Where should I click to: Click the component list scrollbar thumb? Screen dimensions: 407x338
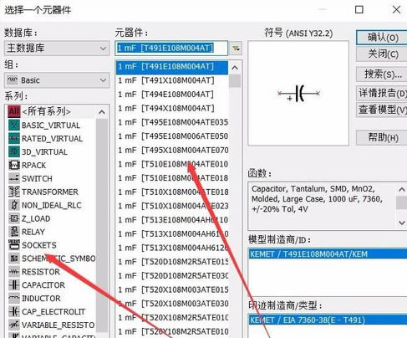[235, 81]
